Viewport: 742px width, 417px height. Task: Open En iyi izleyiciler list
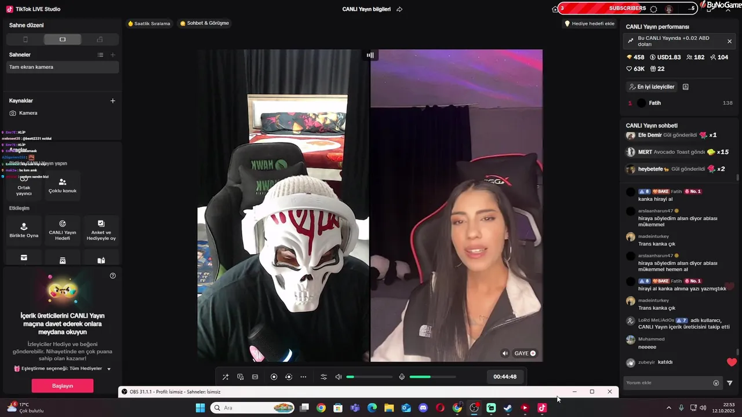[x=652, y=87]
